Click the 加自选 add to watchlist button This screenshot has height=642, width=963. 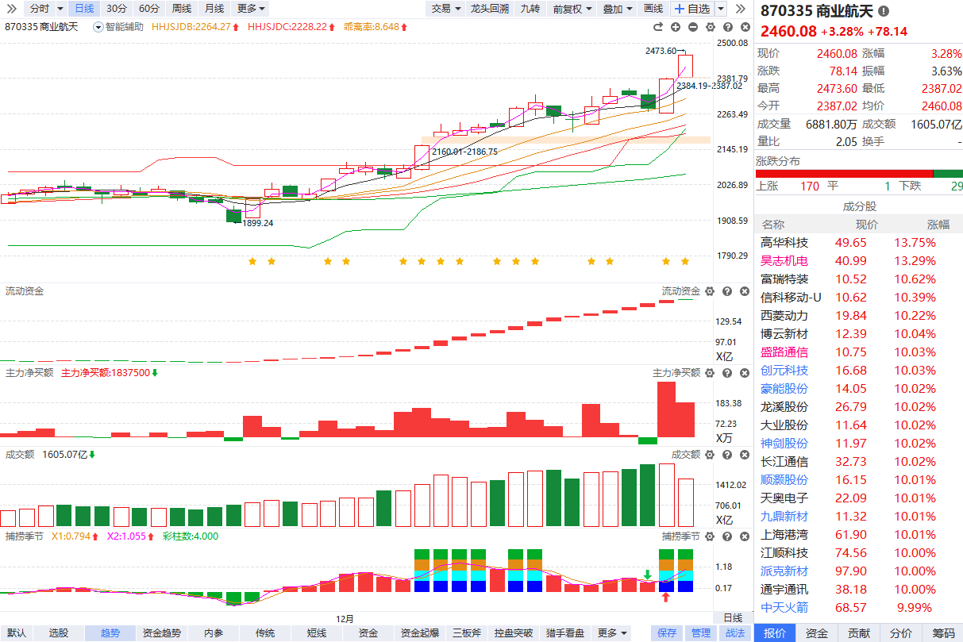692,9
